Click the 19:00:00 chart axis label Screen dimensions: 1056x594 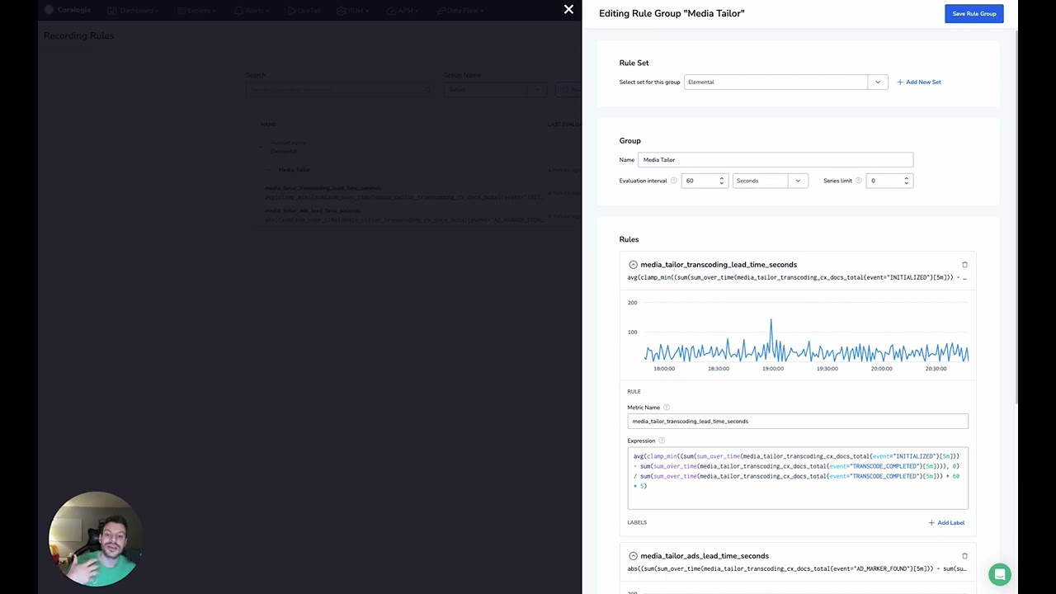[773, 369]
